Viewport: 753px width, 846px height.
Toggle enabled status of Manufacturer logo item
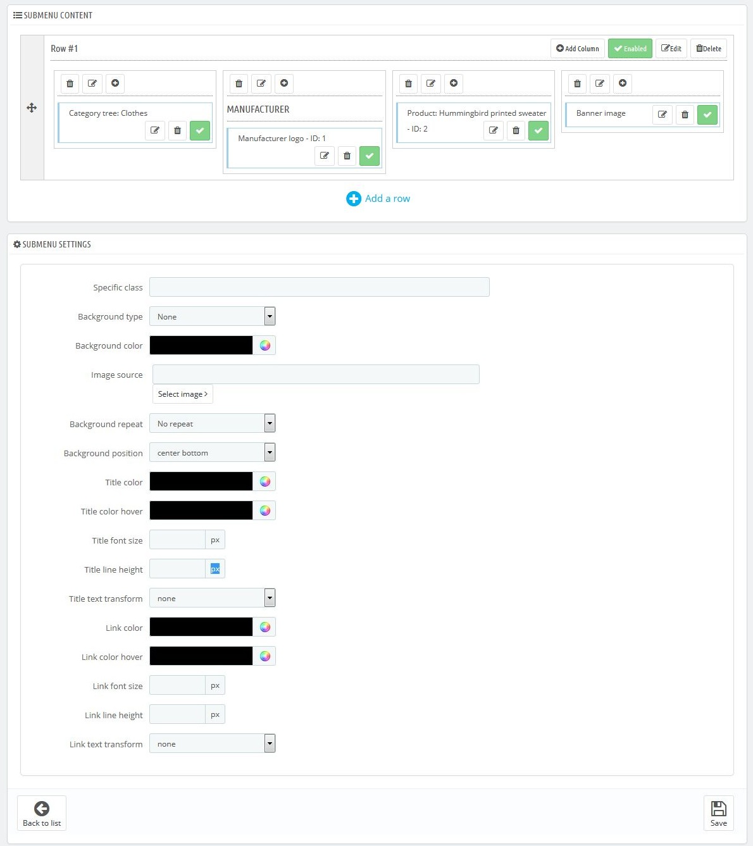pos(370,156)
